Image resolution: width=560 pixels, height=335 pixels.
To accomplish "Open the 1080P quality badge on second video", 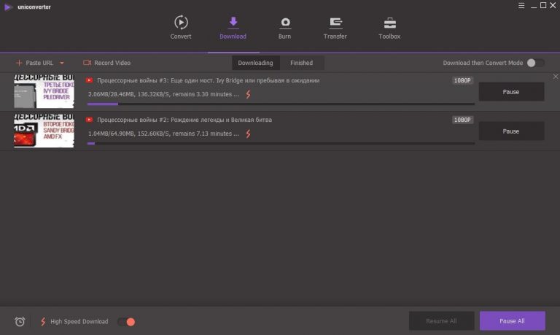I will click(x=462, y=120).
